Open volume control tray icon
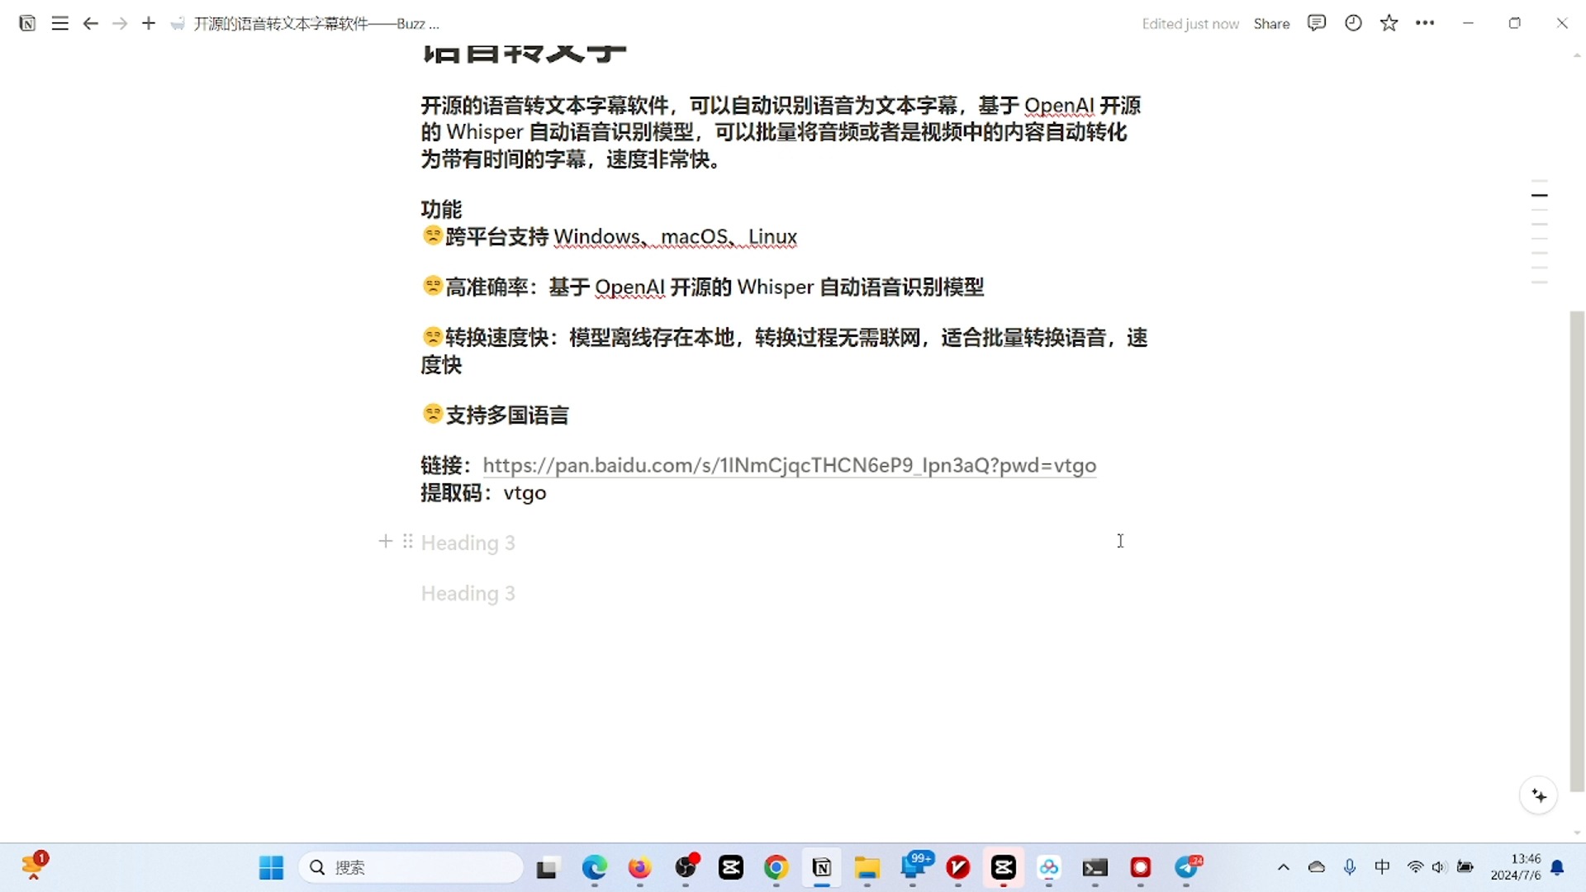 1440,867
